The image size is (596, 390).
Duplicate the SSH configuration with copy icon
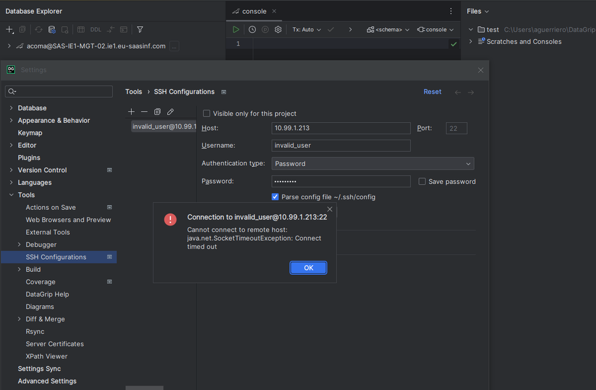(x=158, y=112)
